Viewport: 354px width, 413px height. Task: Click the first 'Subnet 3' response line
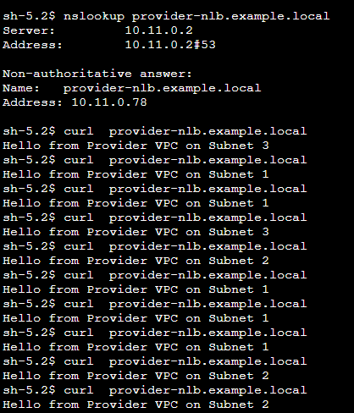click(x=136, y=146)
